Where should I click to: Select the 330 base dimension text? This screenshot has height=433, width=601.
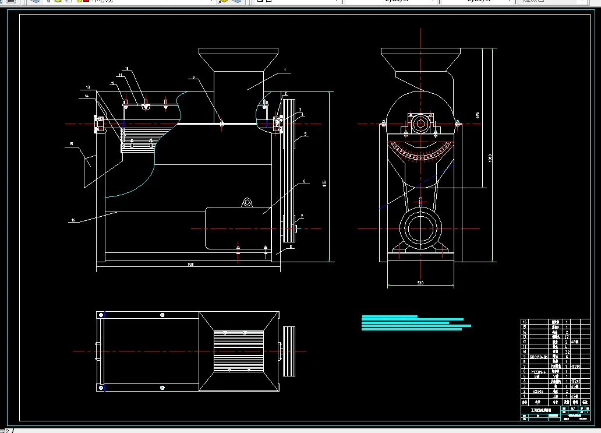[x=420, y=283]
